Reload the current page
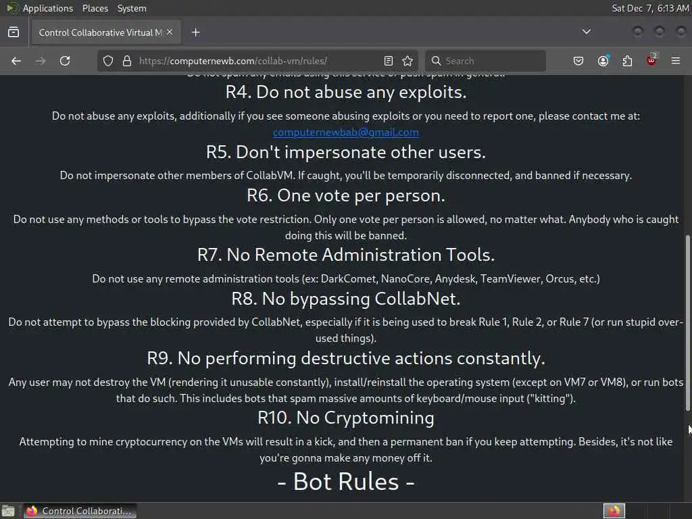The image size is (692, 519). tap(65, 61)
